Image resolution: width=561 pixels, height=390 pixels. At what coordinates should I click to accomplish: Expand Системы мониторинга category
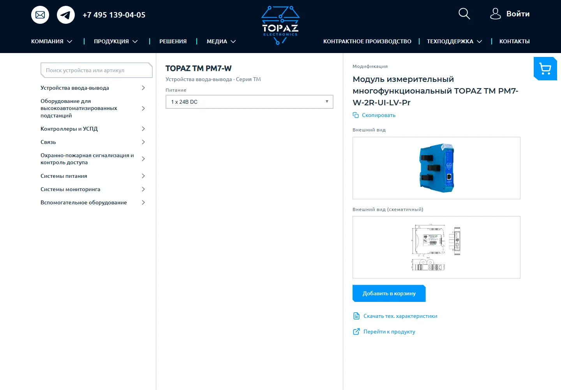(x=93, y=189)
